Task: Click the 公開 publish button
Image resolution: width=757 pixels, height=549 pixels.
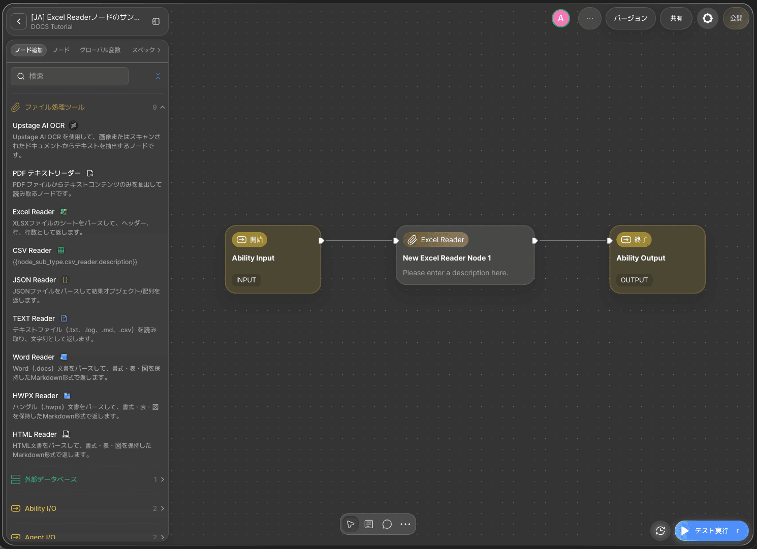Action: click(736, 18)
